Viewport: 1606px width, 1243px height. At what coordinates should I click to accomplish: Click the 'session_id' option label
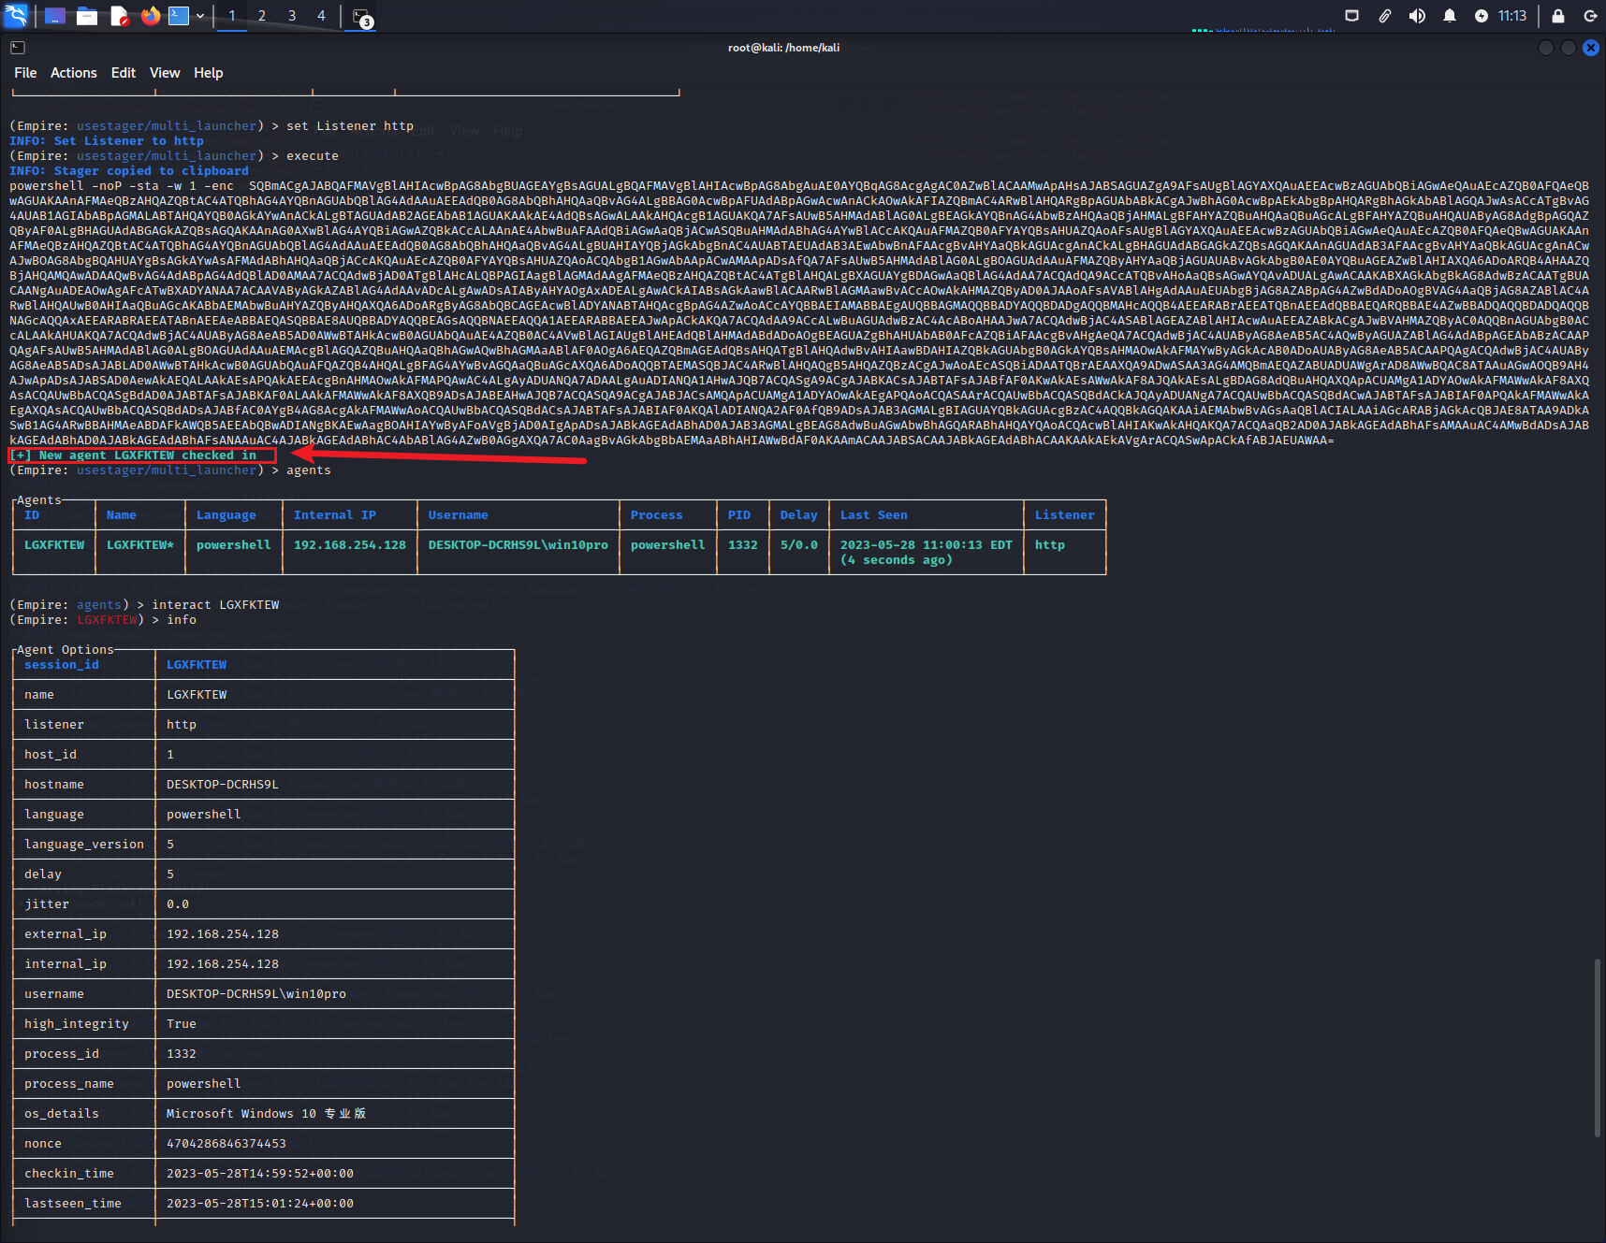point(62,665)
